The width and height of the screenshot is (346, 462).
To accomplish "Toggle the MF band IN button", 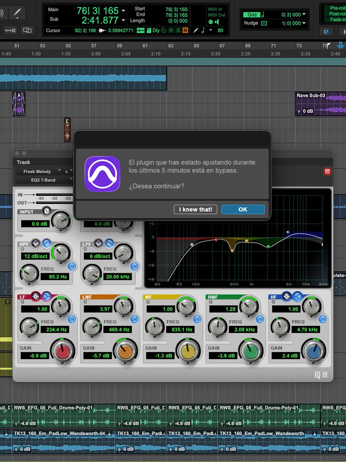I will click(x=197, y=319).
